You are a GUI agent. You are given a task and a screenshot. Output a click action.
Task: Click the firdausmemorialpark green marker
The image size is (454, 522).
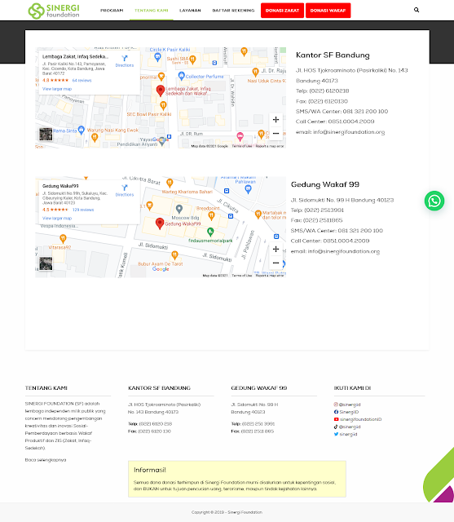tap(210, 232)
